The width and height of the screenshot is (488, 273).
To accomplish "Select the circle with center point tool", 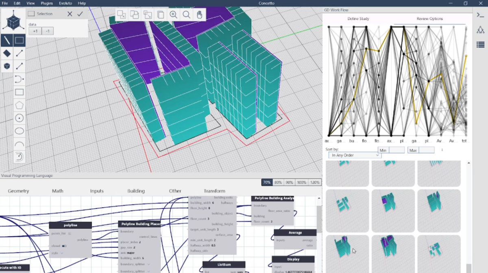I will click(20, 118).
